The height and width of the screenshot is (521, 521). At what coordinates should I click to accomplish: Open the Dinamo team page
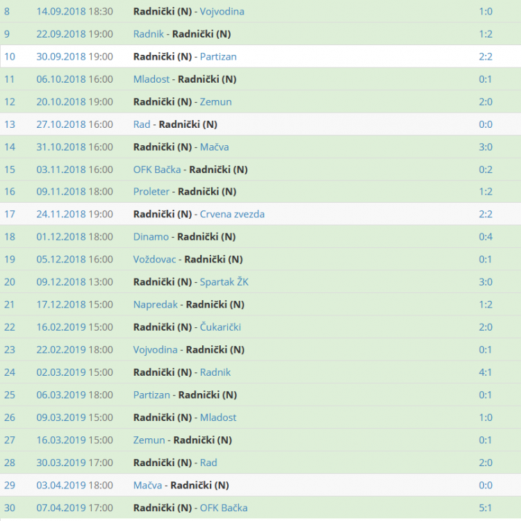tap(151, 237)
